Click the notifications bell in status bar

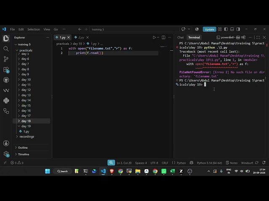(264, 162)
